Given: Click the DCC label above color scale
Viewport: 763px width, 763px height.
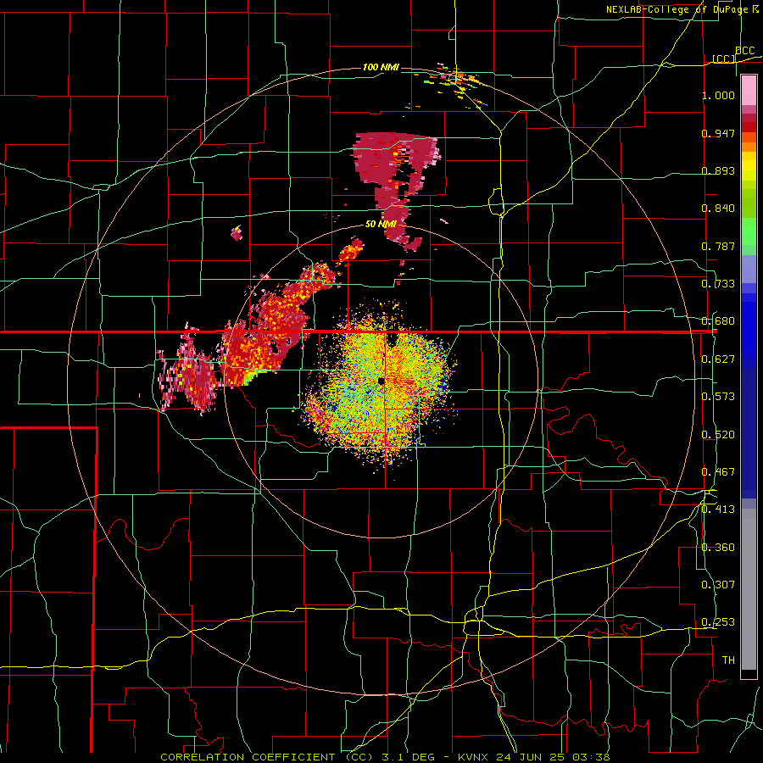Looking at the screenshot, I should pos(744,51).
